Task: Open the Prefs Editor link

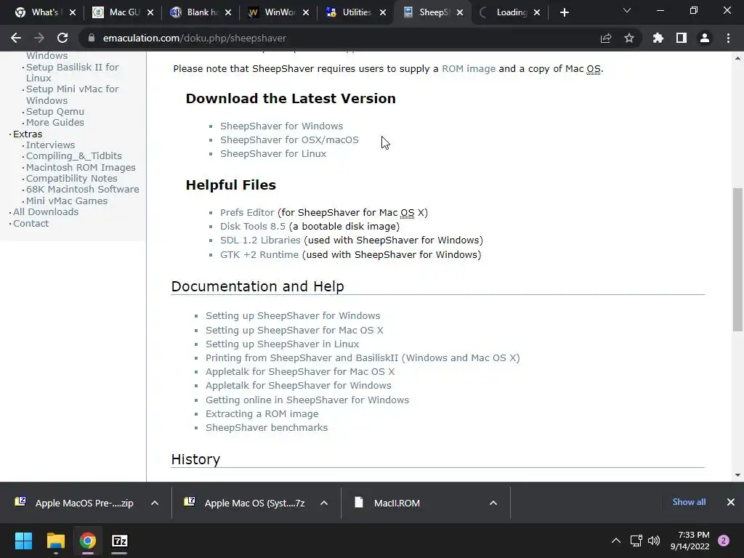Action: pos(247,212)
